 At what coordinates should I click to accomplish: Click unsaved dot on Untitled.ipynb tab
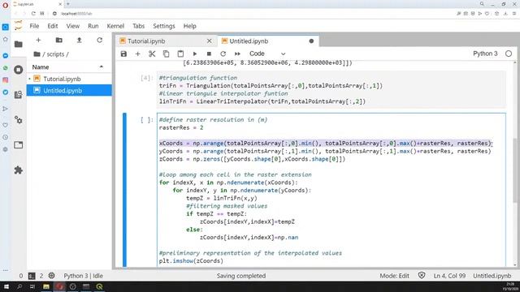[311, 41]
